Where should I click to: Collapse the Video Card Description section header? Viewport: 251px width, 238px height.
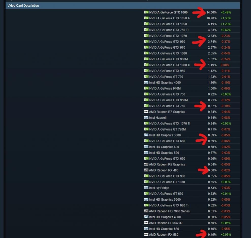coord(123,5)
